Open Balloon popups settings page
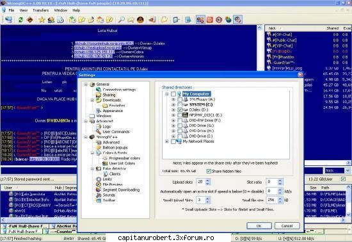 point(115,147)
